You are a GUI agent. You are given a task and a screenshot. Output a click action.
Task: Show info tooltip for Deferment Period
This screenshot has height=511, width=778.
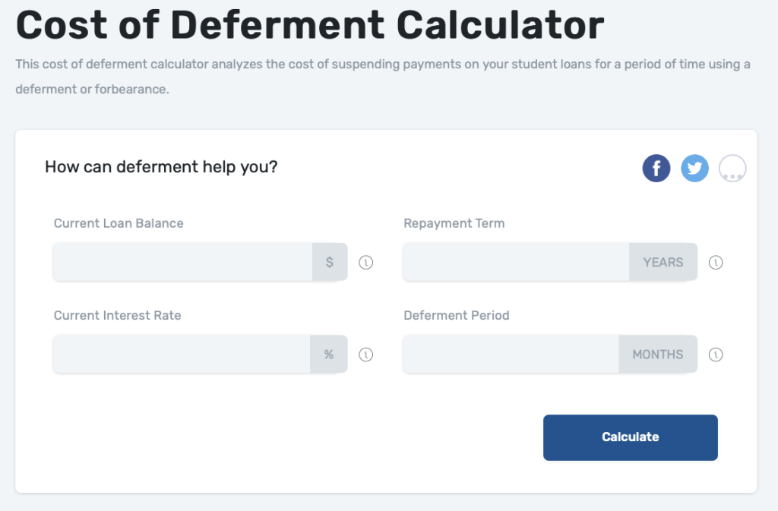point(716,355)
